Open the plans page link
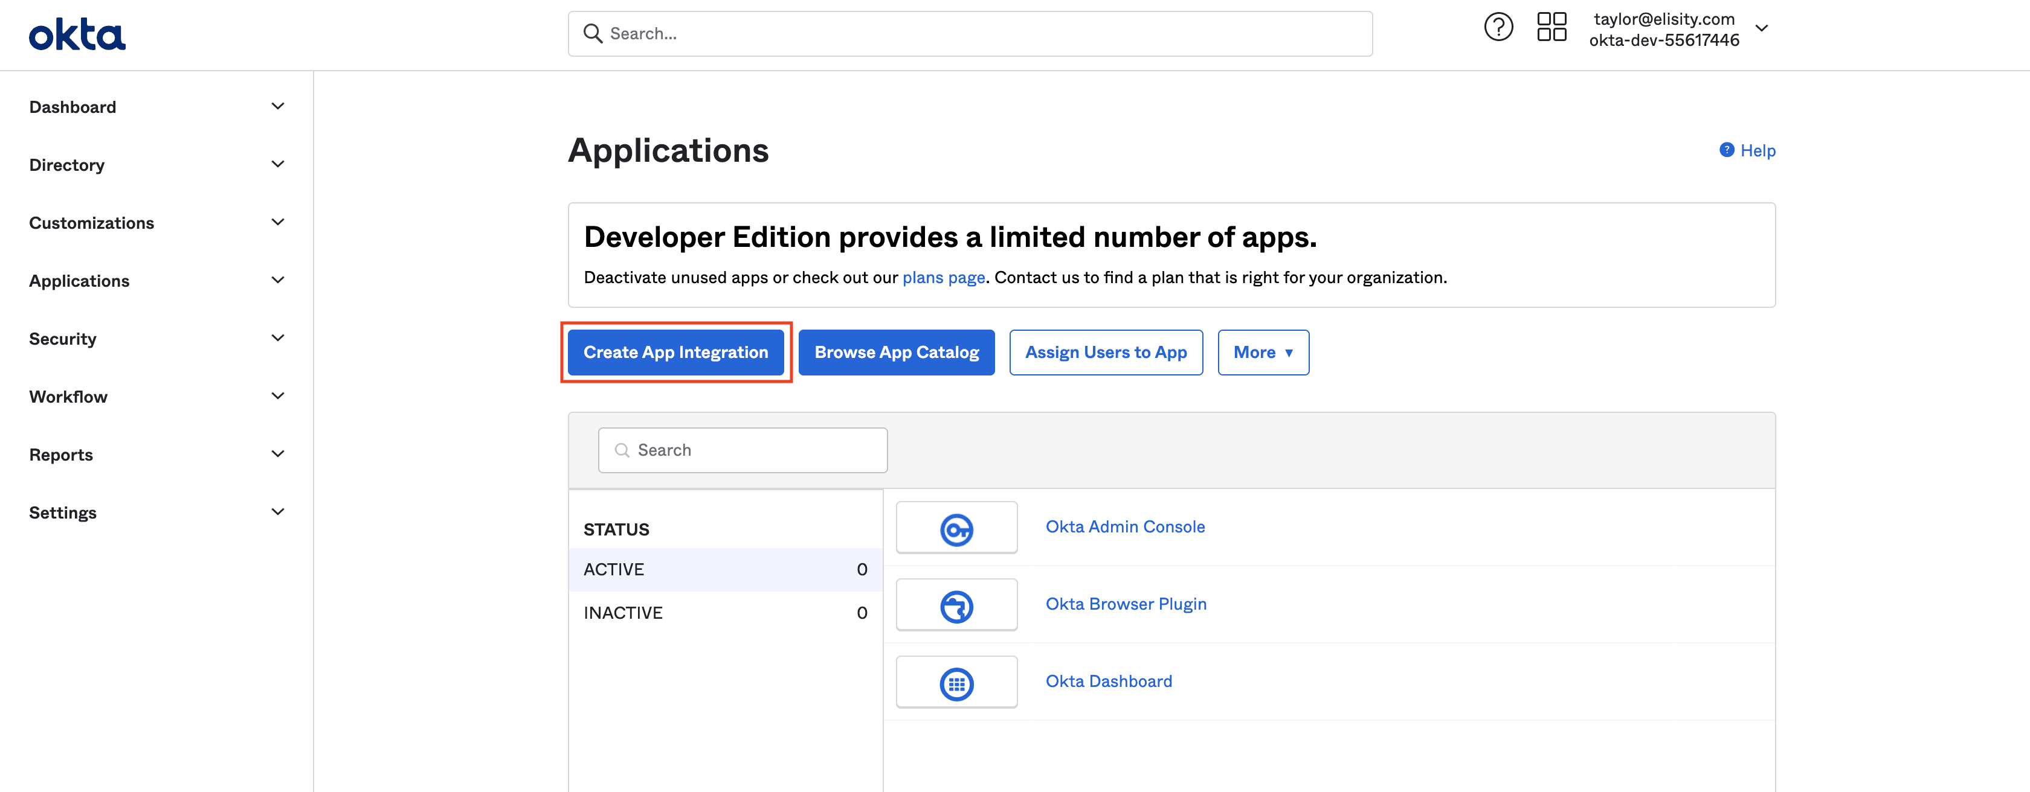This screenshot has height=792, width=2030. click(x=943, y=277)
